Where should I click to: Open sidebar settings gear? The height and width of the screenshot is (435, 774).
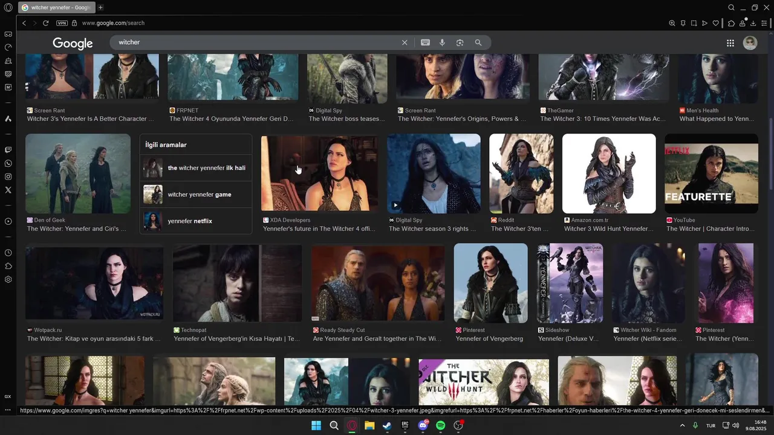tap(8, 279)
